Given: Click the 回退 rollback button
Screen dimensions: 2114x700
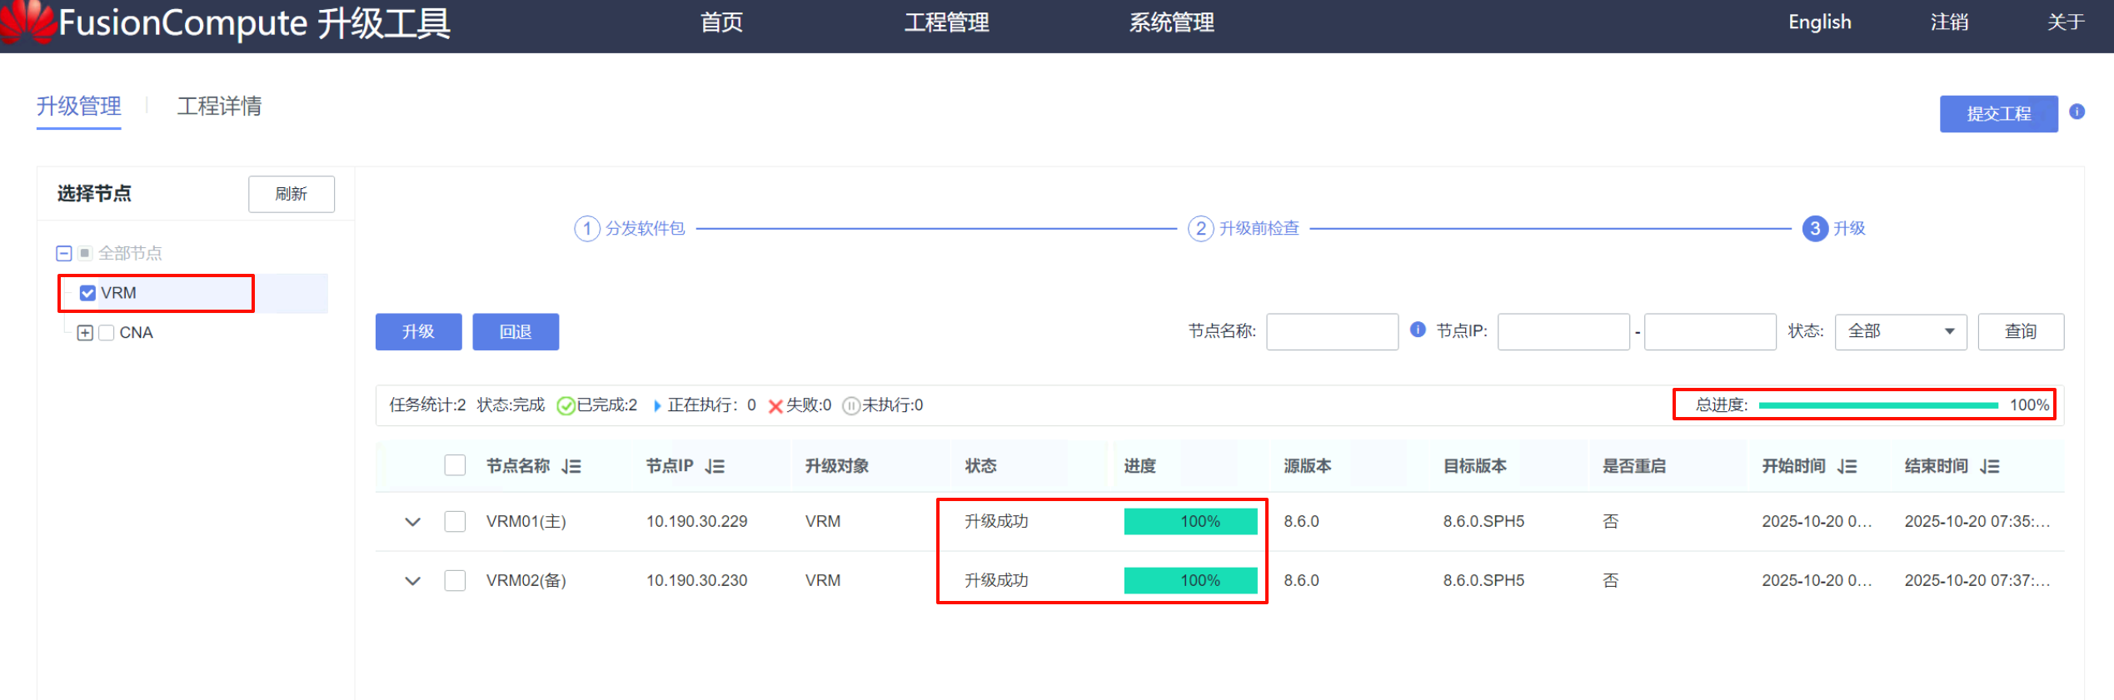Looking at the screenshot, I should (515, 331).
